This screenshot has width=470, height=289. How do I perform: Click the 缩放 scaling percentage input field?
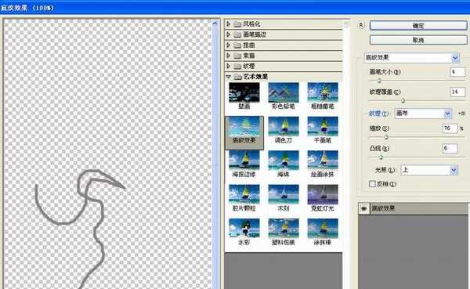point(450,128)
